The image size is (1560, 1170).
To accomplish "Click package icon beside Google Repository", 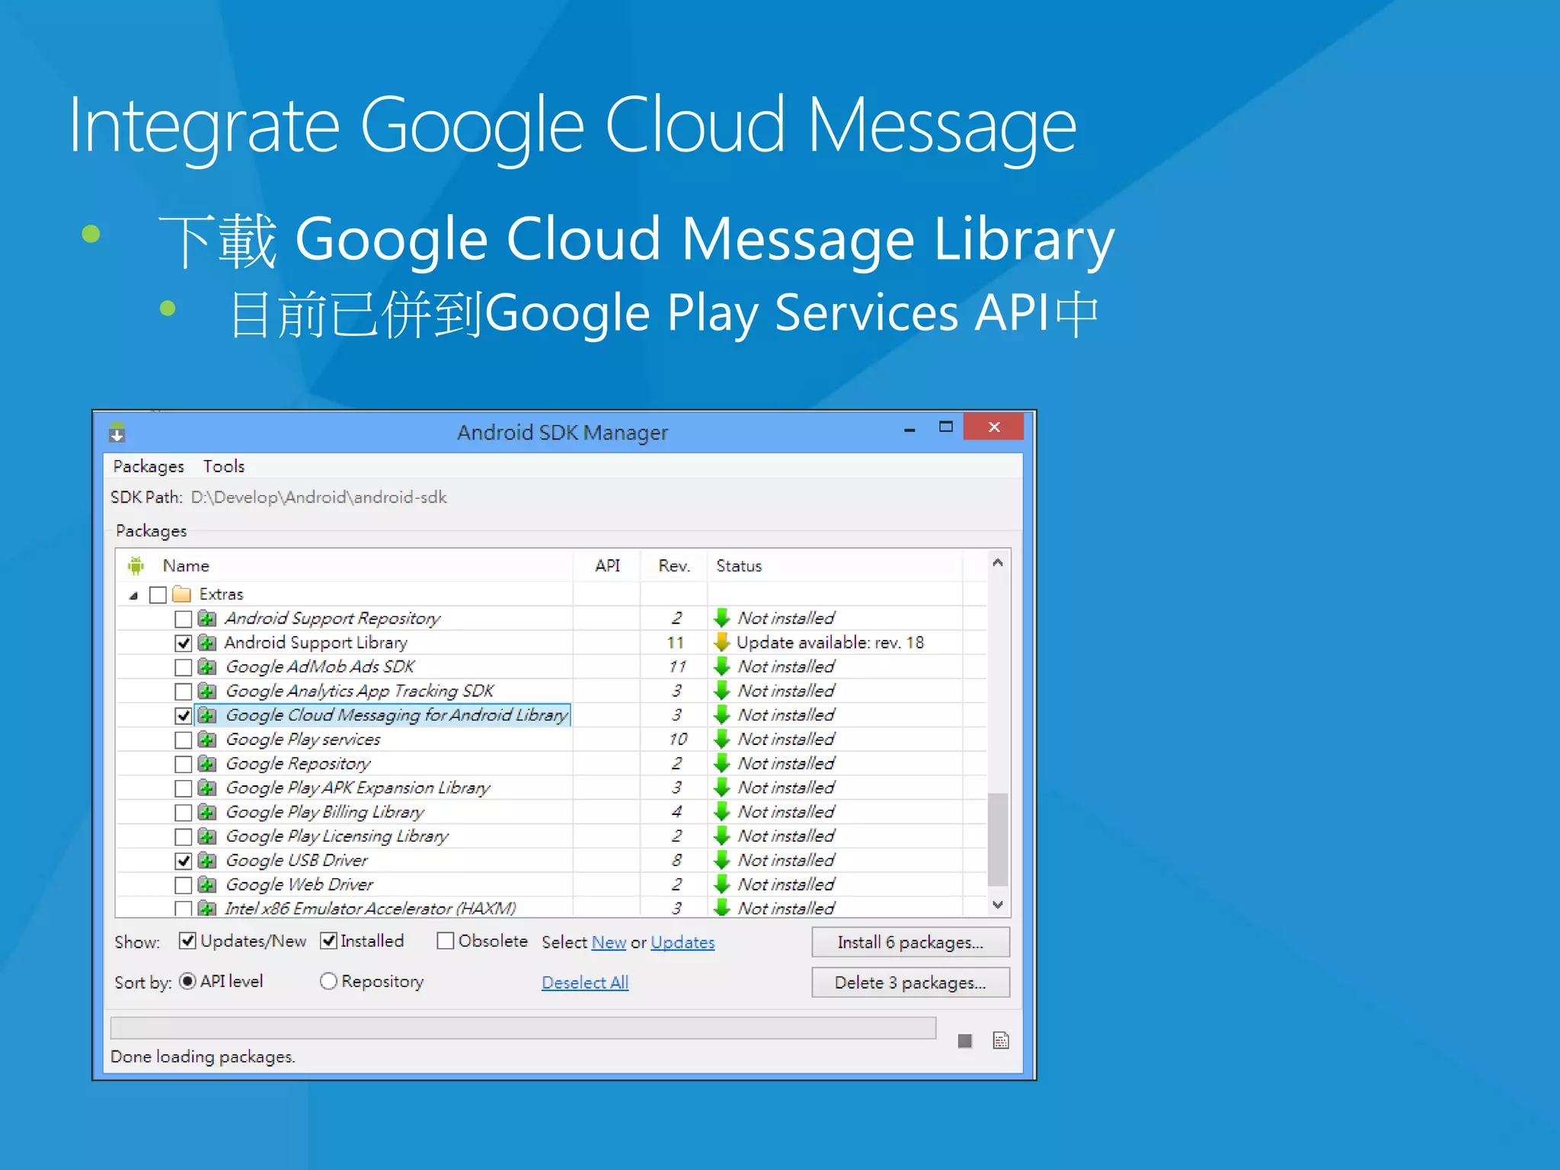I will tap(206, 763).
